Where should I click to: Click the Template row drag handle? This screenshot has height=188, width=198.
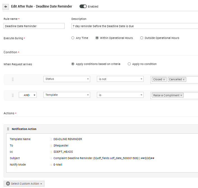13,95
